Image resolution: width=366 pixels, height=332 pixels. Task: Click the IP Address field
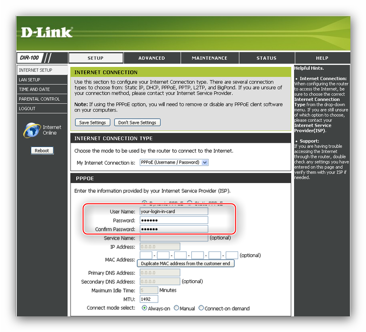pyautogui.click(x=160, y=247)
